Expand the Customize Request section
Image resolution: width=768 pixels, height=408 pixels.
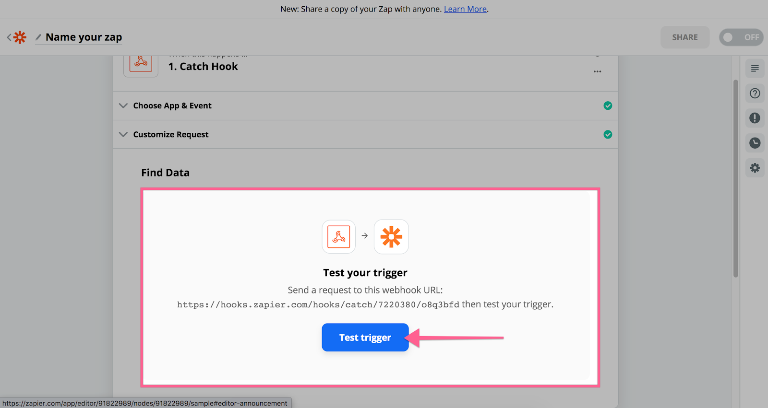(x=366, y=134)
